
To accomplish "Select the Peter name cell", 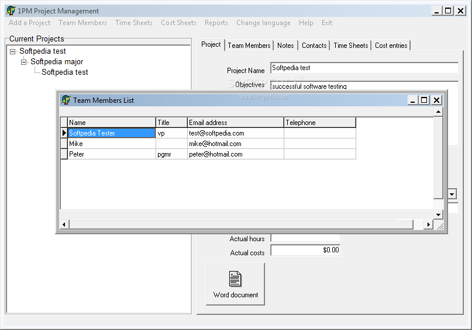I will [x=112, y=154].
